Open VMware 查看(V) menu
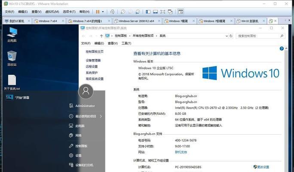The height and width of the screenshot is (172, 294). pos(37,12)
